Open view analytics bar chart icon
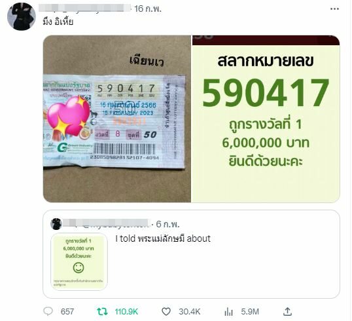This screenshot has width=352, height=321. pos(228,312)
